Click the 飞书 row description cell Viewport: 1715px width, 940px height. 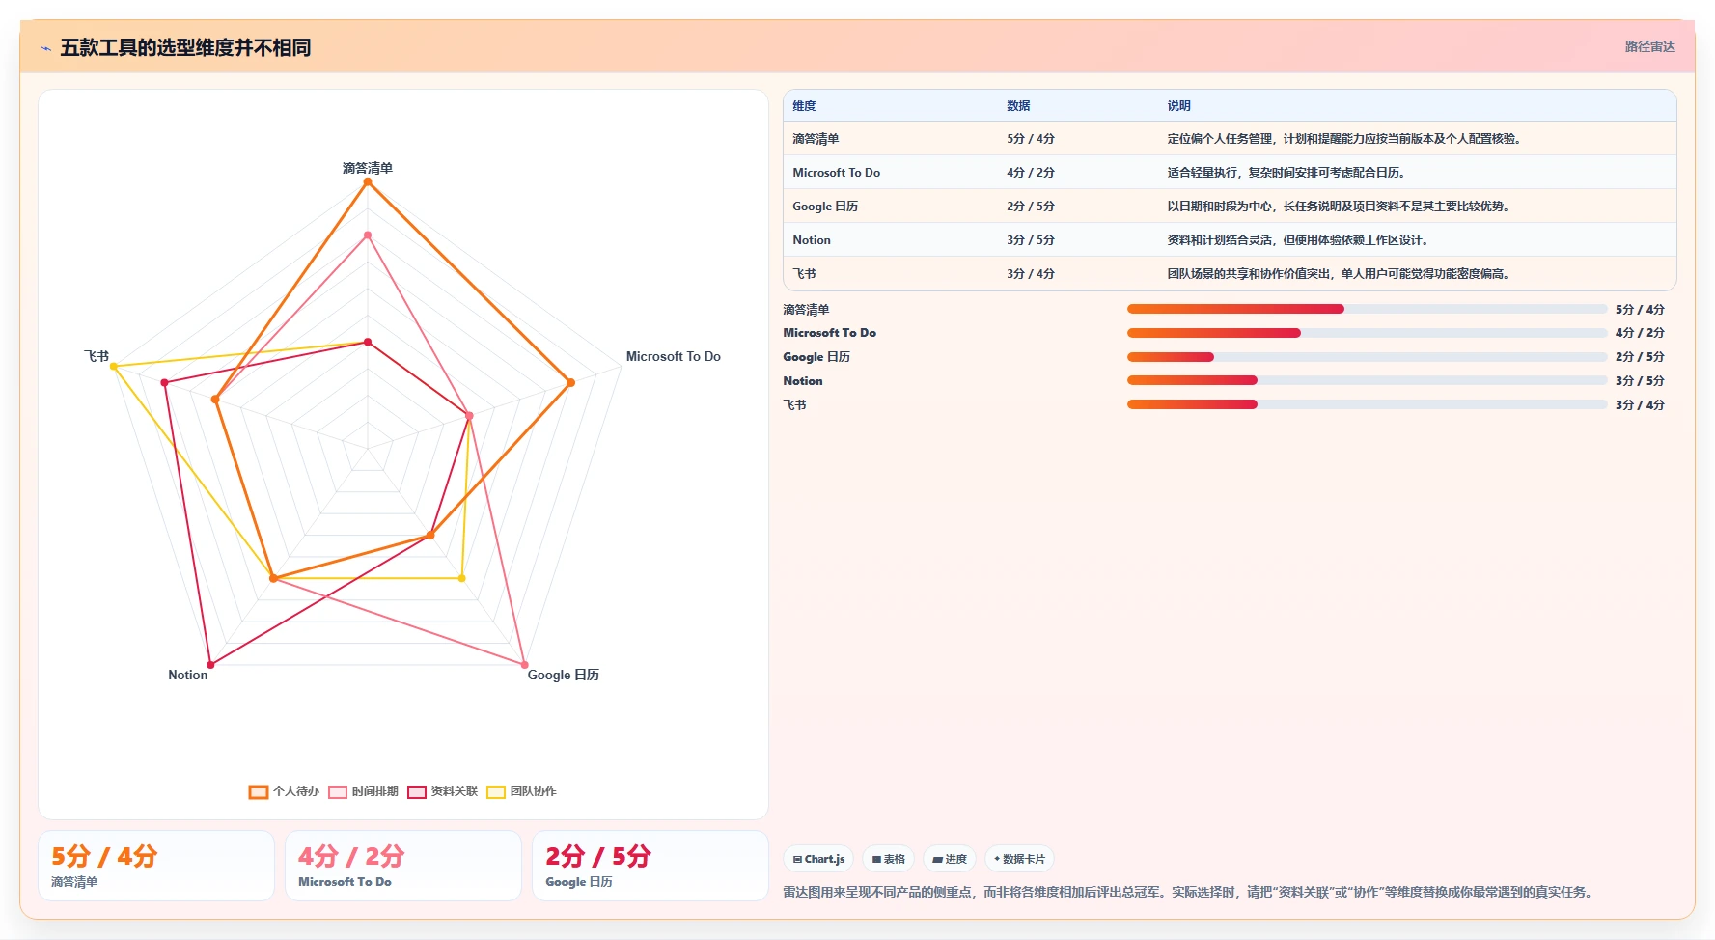click(x=1339, y=274)
